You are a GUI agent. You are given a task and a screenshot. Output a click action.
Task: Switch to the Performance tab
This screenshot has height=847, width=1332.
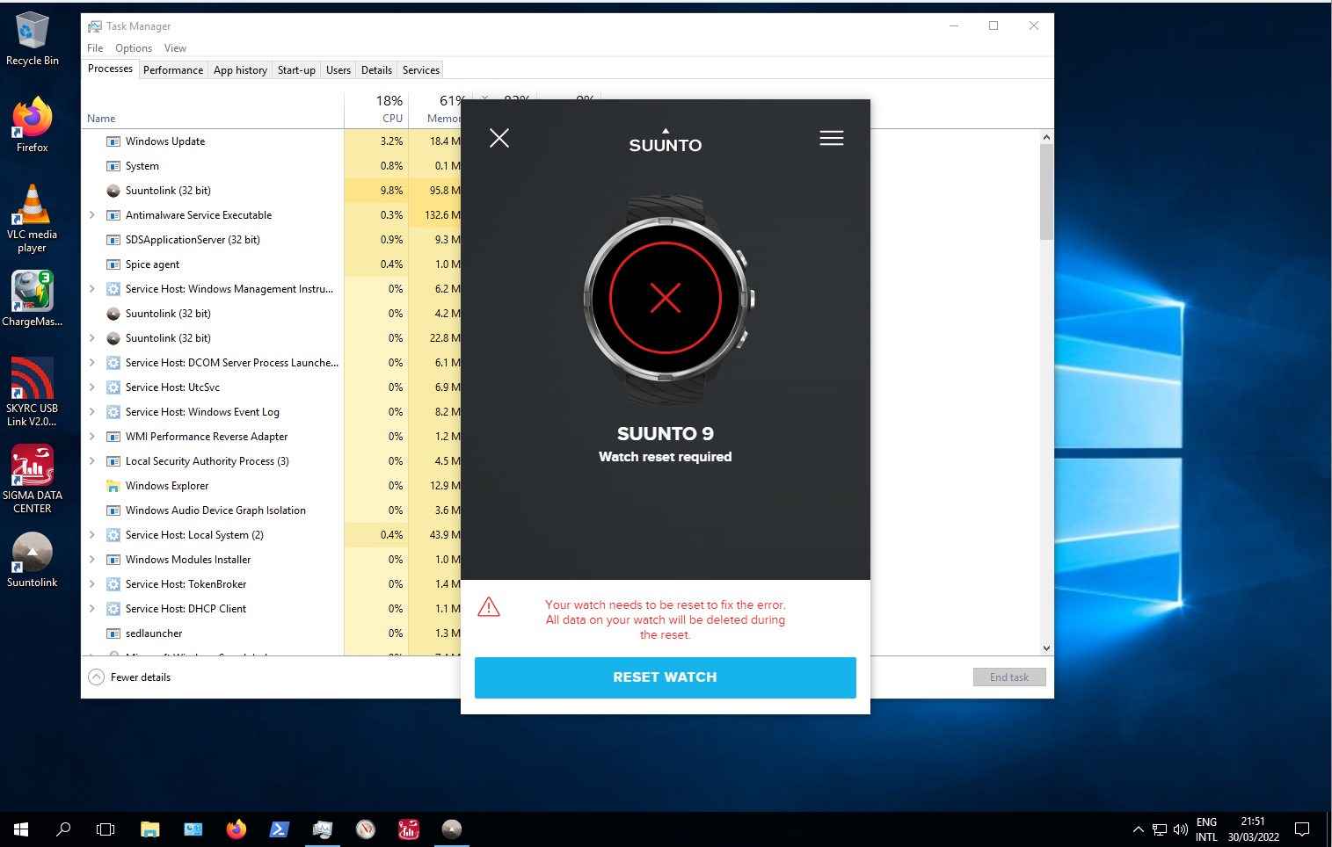(x=173, y=70)
